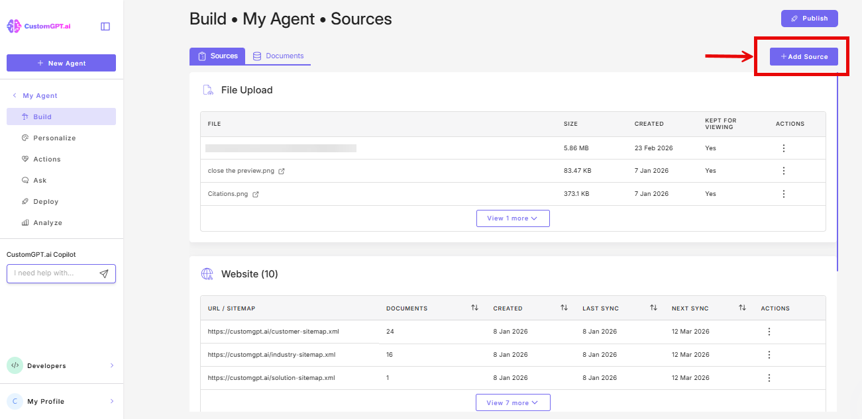Toggle sorting on the NEXT SYNC column
Screen dimensions: 862x419
[743, 308]
